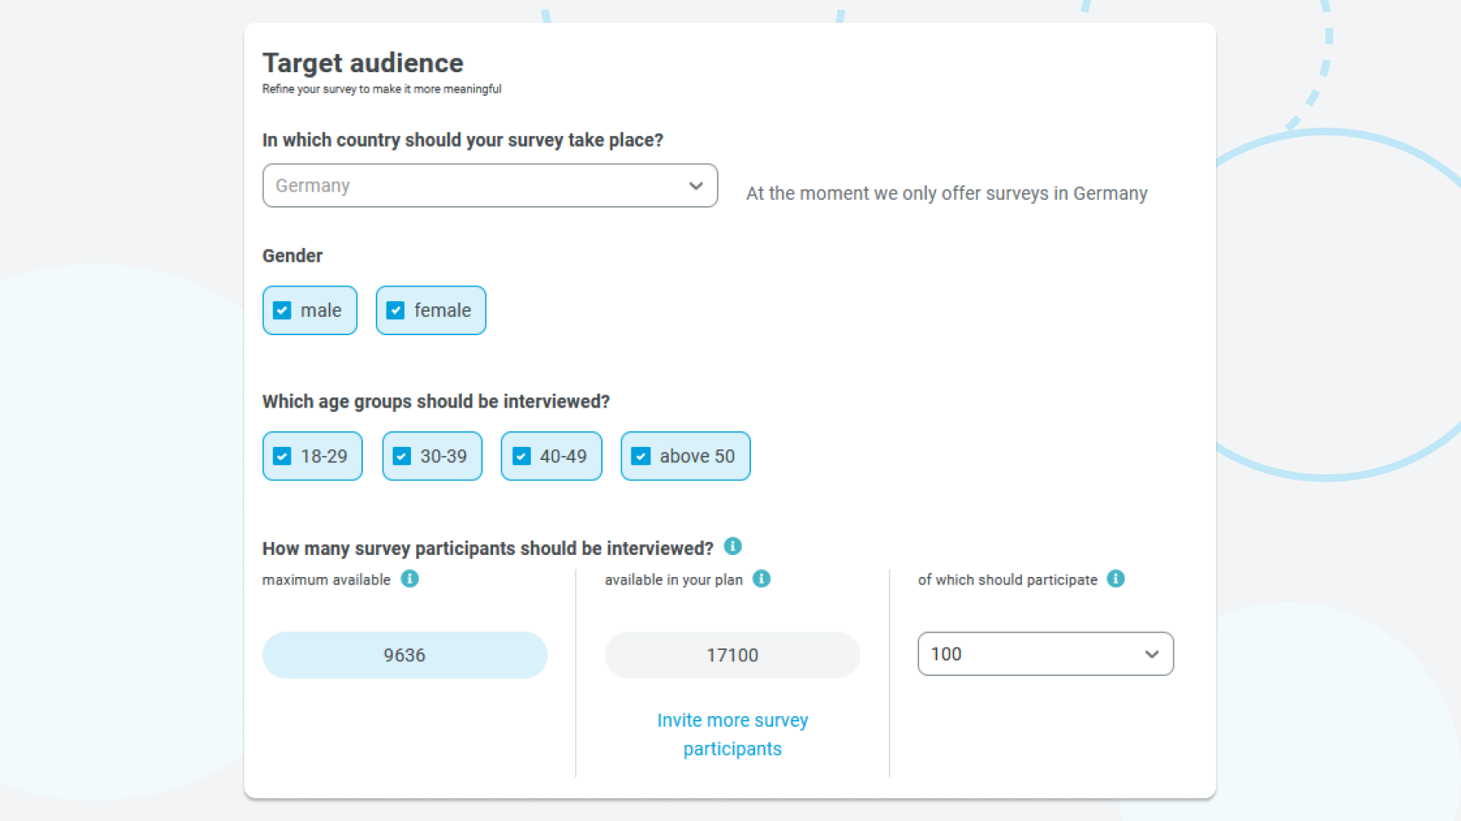Viewport: 1461px width, 821px height.
Task: Click the chevron on the Germany selector
Action: click(x=695, y=185)
